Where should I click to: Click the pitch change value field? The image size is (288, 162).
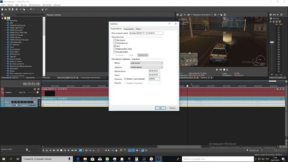(154, 79)
